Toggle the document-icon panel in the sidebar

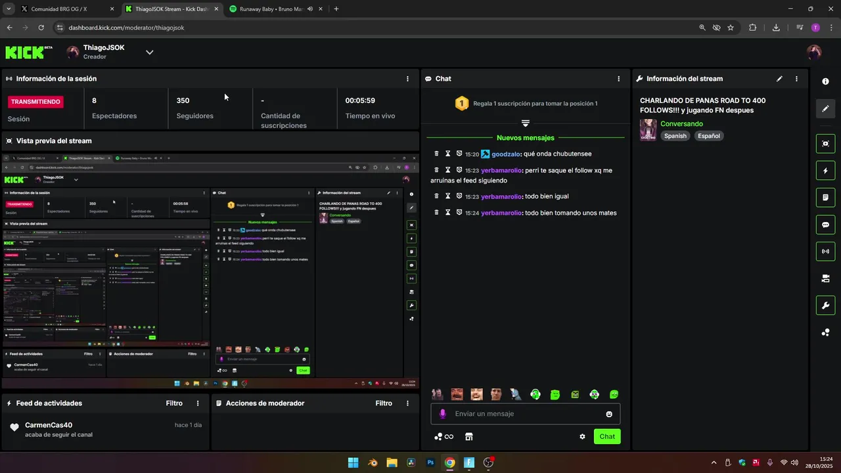[x=825, y=197]
